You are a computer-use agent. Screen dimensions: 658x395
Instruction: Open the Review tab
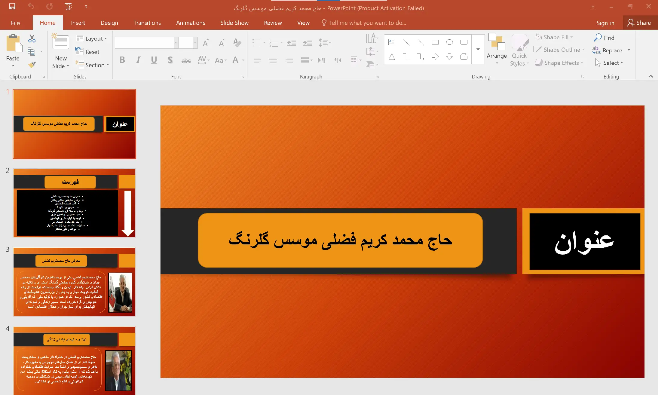pyautogui.click(x=273, y=23)
